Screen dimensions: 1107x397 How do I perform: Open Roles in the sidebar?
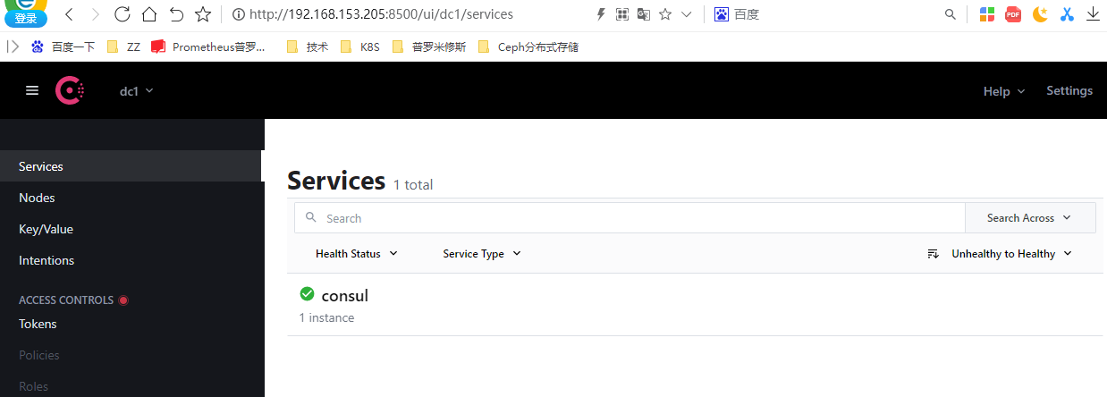click(x=132, y=386)
